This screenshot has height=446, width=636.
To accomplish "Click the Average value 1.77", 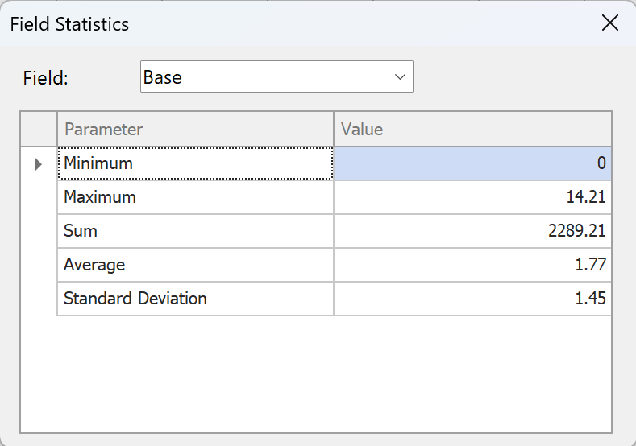I will point(472,265).
